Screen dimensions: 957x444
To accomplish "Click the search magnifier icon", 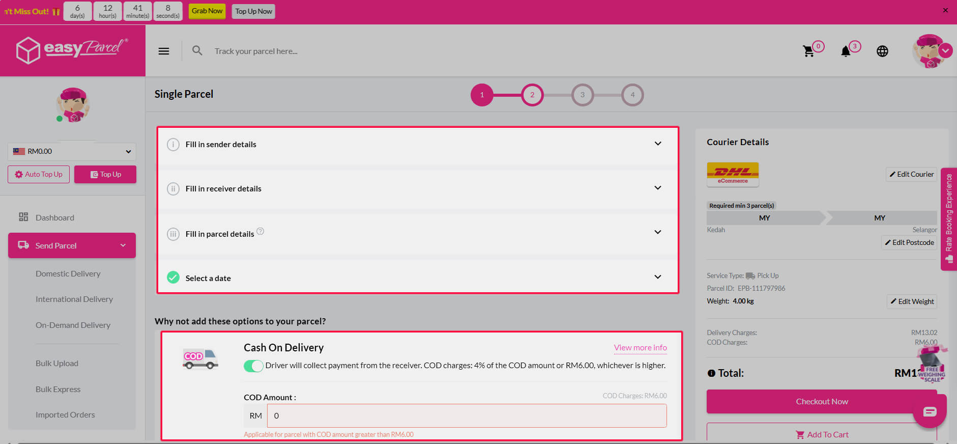I will pos(197,51).
